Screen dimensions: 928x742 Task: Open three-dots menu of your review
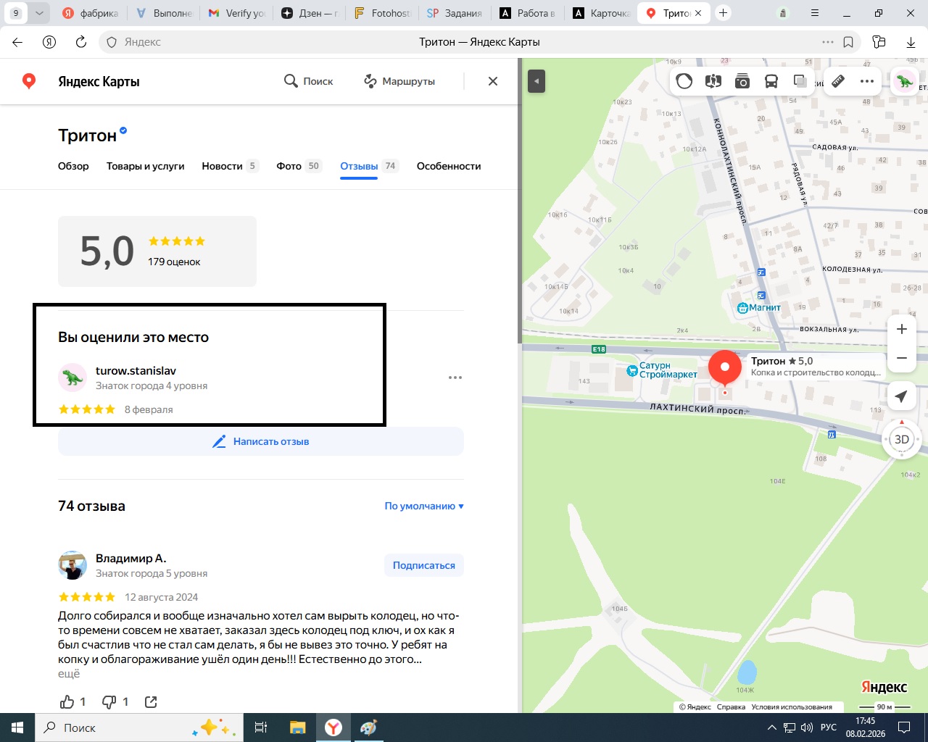[x=455, y=378]
